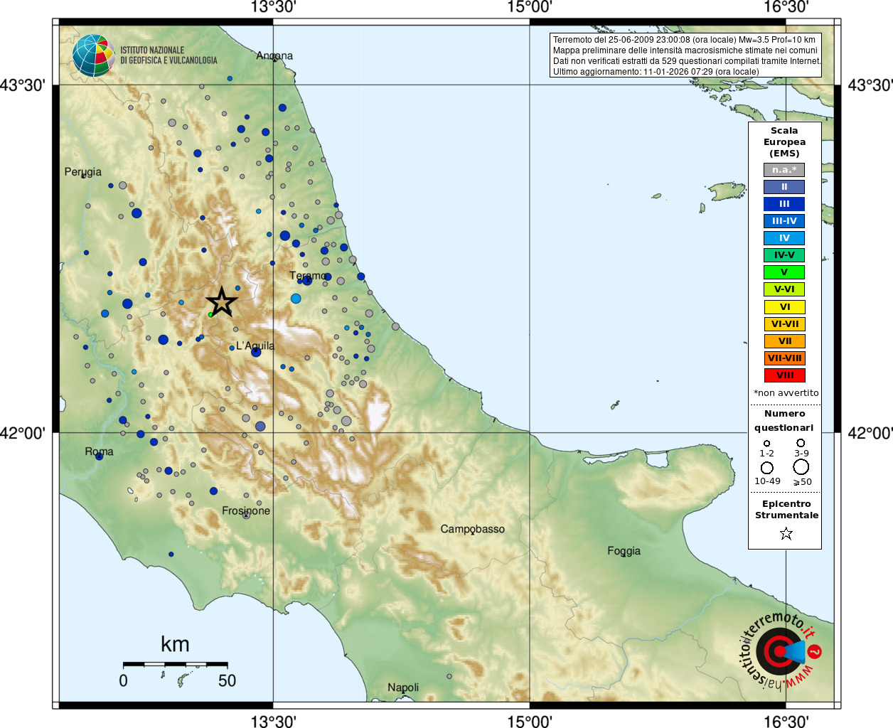Click the left 42°00' latitude label

point(23,432)
